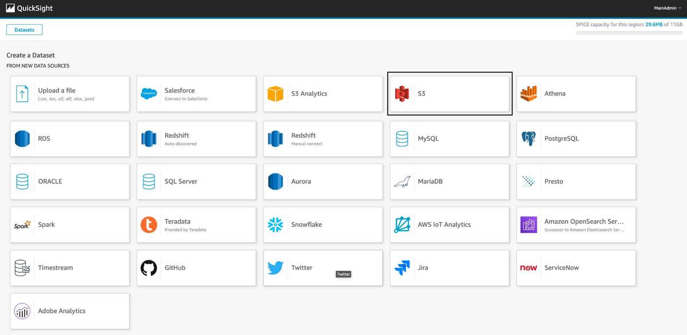687x335 pixels.
Task: Click the Snowflake icon
Action: pyautogui.click(x=275, y=224)
